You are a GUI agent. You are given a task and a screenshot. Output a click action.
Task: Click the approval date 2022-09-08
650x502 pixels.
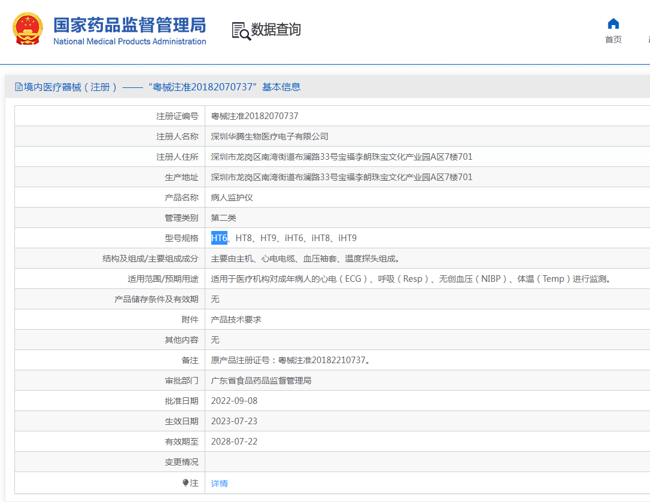point(234,401)
